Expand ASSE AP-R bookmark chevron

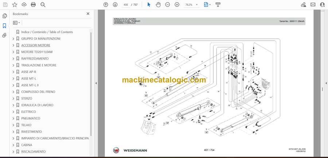point(13,72)
